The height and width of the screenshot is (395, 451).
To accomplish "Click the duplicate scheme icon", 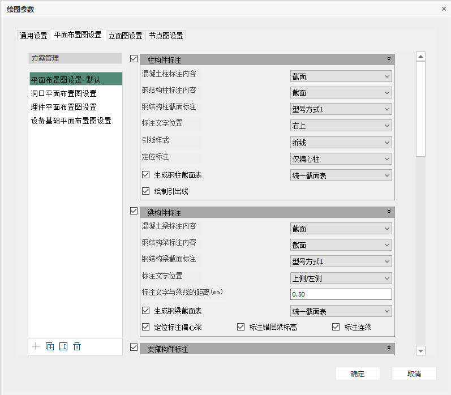I will (x=50, y=346).
